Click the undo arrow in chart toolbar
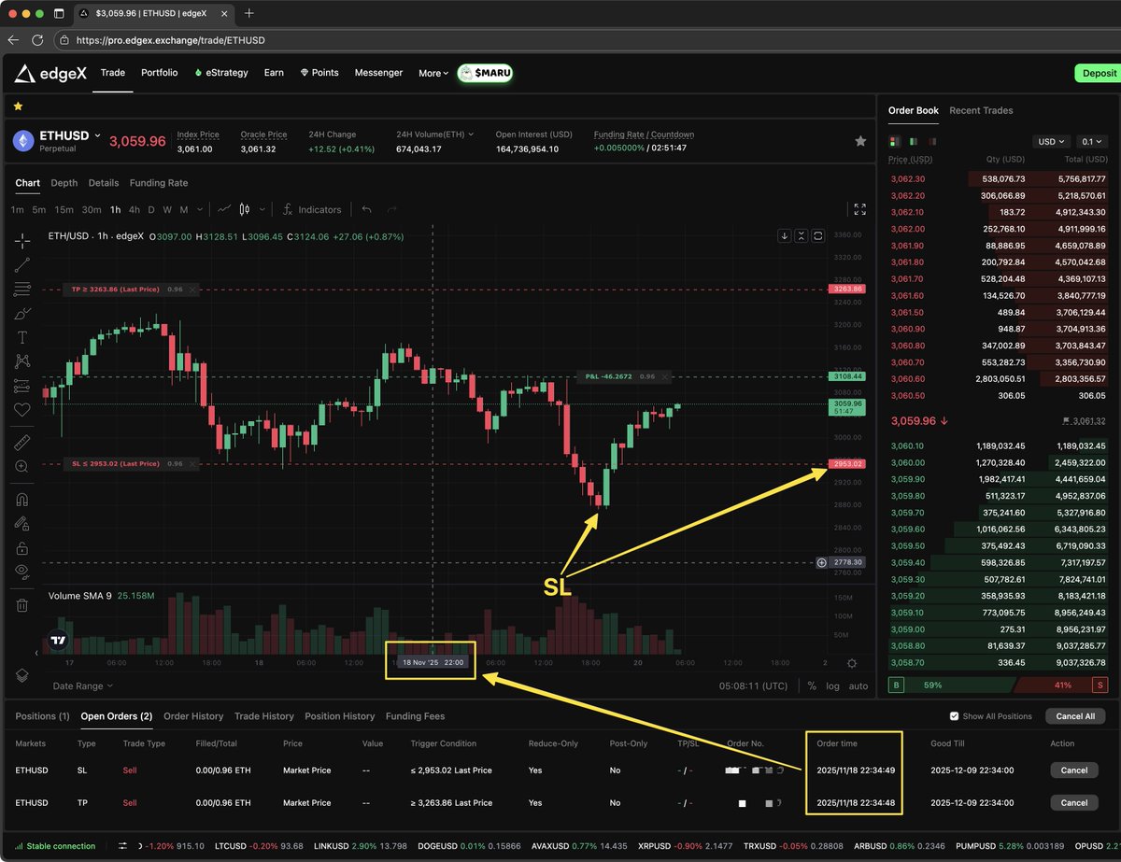The width and height of the screenshot is (1121, 862). tap(367, 210)
